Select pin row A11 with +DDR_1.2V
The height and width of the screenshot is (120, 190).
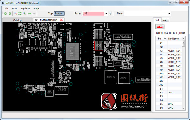(169, 77)
